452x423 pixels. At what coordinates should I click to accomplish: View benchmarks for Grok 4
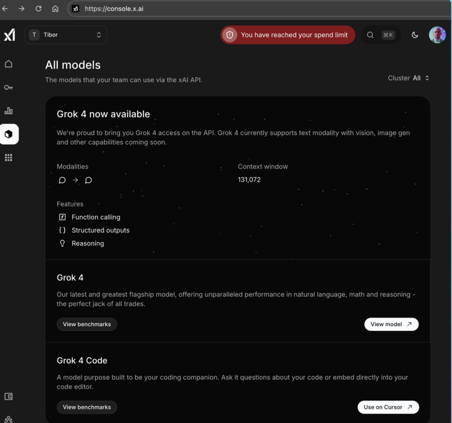(87, 324)
